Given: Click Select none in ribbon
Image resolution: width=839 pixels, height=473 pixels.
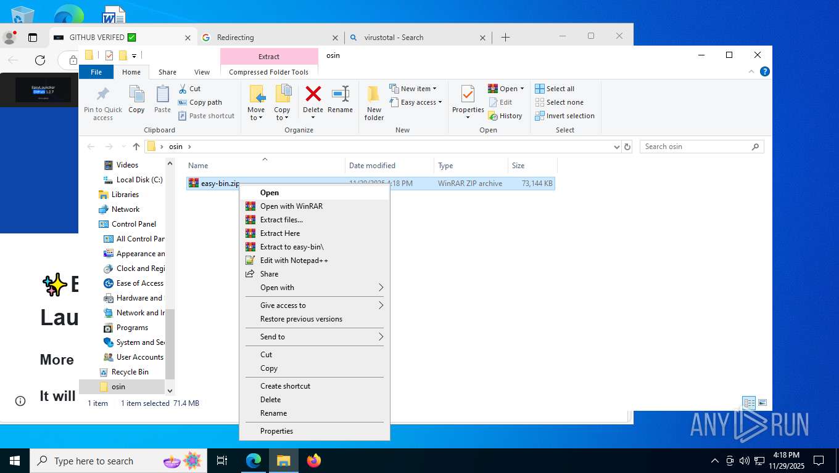Looking at the screenshot, I should [559, 102].
